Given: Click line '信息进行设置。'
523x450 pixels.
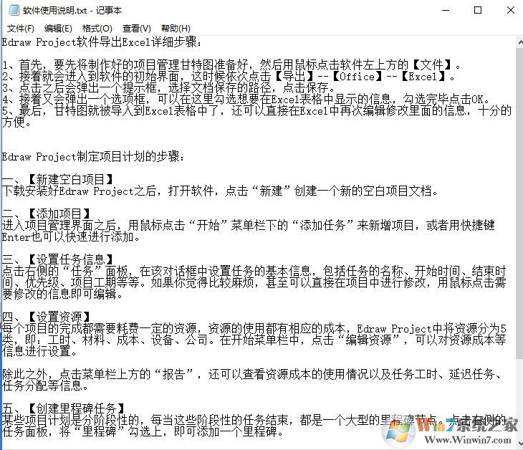Looking at the screenshot, I should 40,352.
